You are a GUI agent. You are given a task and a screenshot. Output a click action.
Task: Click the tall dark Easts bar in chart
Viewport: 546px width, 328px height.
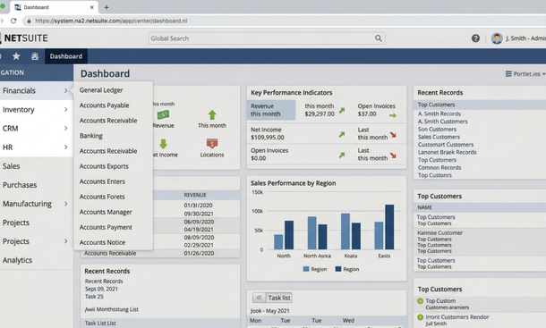click(389, 227)
